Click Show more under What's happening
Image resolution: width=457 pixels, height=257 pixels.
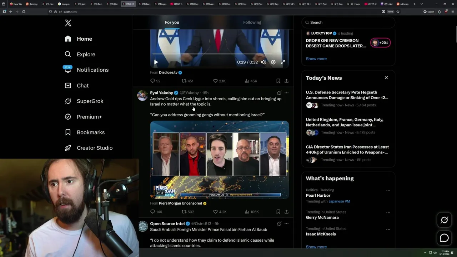pyautogui.click(x=316, y=247)
